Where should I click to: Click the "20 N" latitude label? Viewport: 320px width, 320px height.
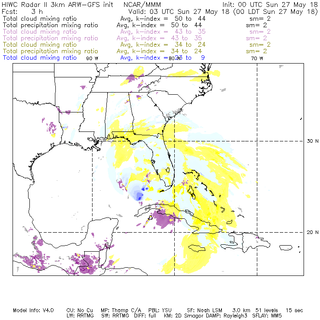click(313, 232)
